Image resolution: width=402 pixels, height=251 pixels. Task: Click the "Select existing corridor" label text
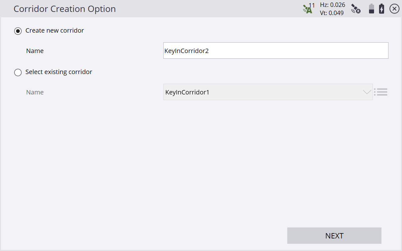pyautogui.click(x=59, y=72)
